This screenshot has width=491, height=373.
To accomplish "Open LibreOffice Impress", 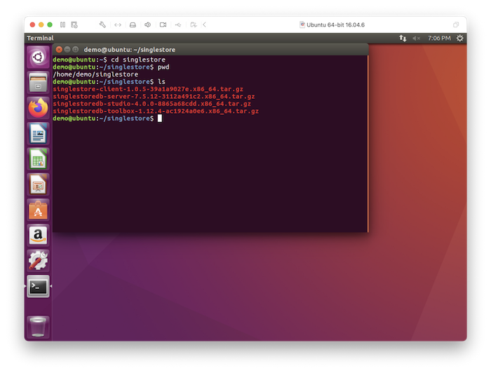I will tap(38, 184).
